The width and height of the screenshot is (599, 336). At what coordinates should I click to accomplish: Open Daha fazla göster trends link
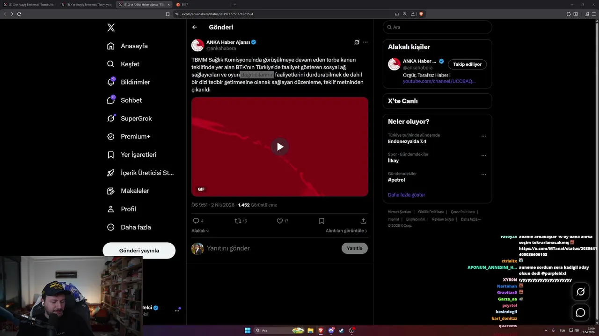tap(406, 195)
